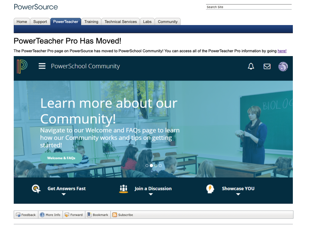Expand the arrow under Join a Discussion
Image resolution: width=318 pixels, height=227 pixels.
[x=151, y=194]
